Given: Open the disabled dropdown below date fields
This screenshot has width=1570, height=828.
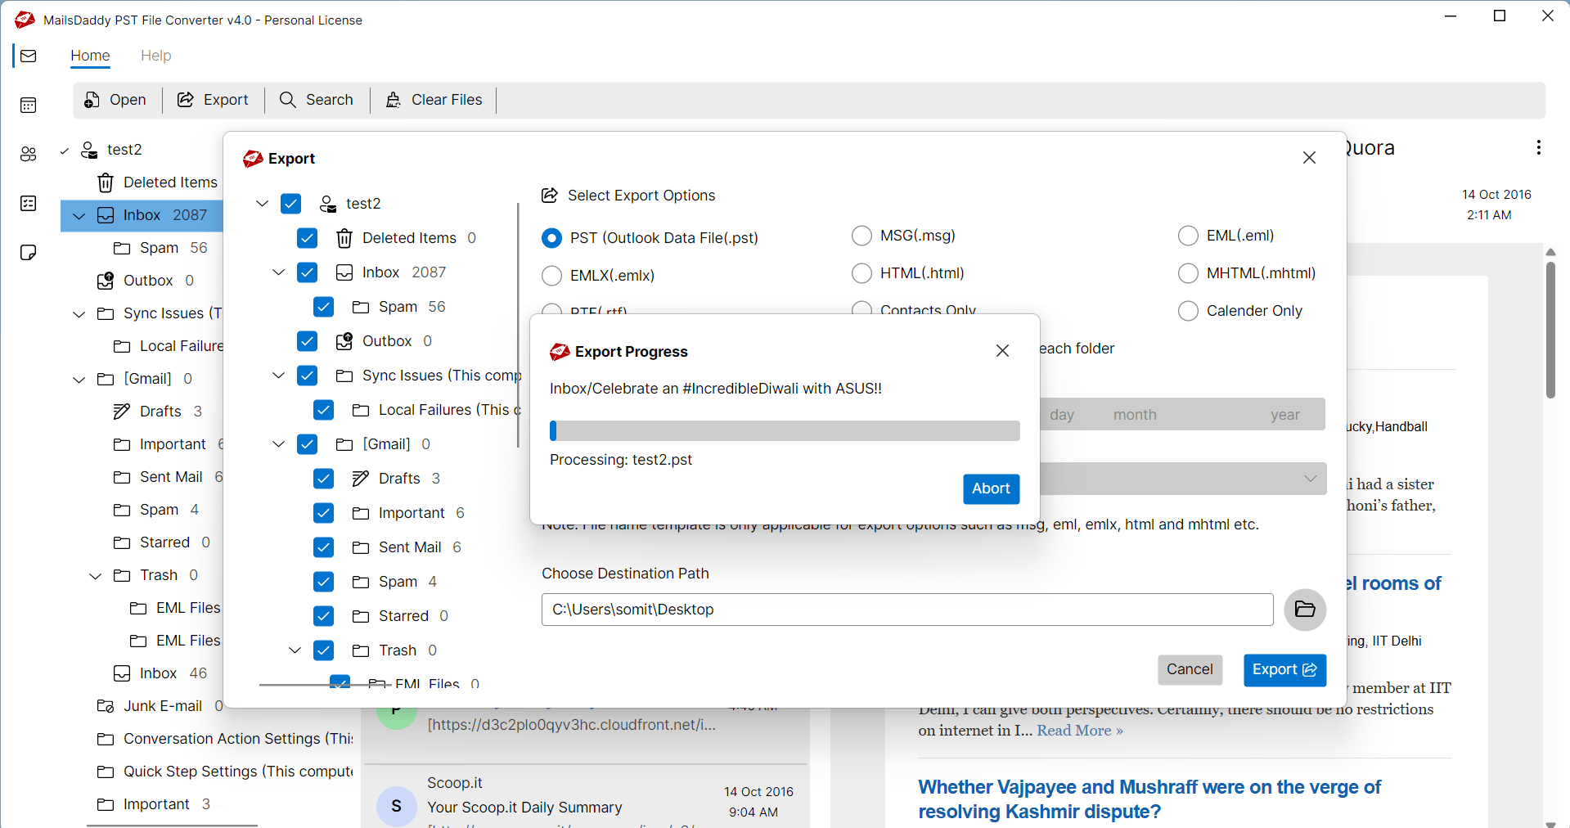Looking at the screenshot, I should click(x=1183, y=479).
